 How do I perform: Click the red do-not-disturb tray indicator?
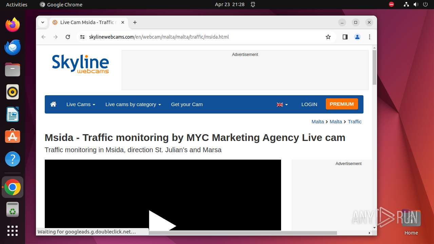click(x=391, y=4)
